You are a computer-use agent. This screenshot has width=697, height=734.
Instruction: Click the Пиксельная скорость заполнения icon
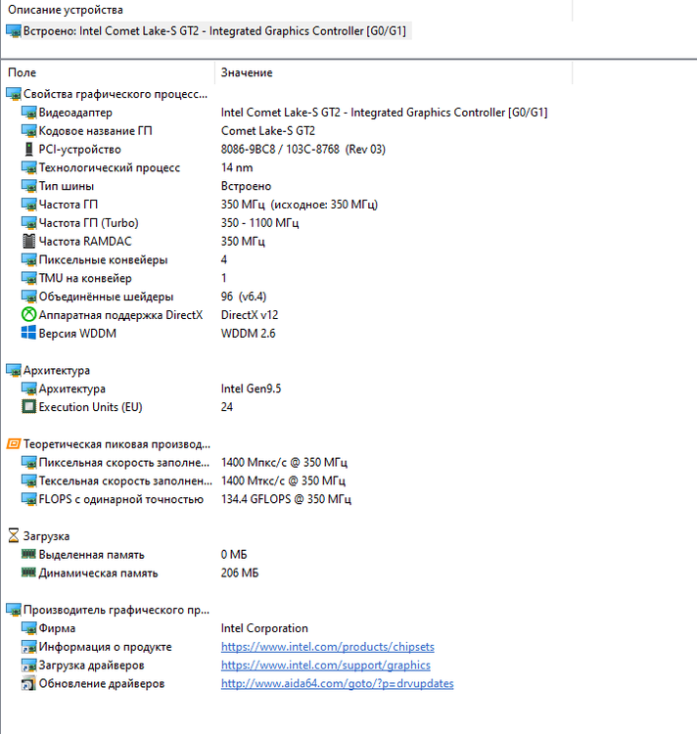(x=28, y=463)
